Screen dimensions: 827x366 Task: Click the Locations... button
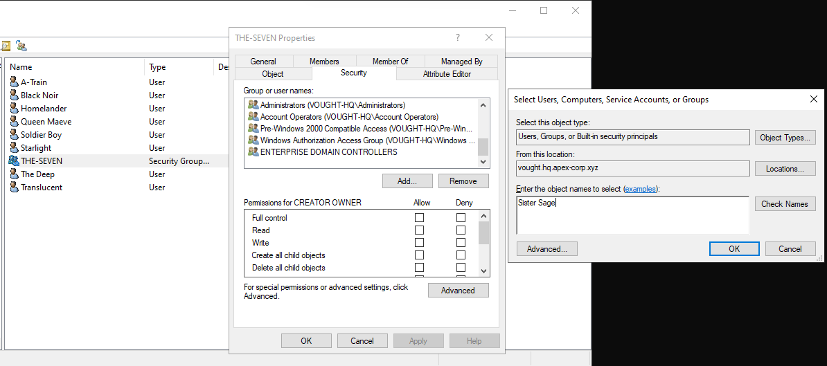tap(785, 169)
